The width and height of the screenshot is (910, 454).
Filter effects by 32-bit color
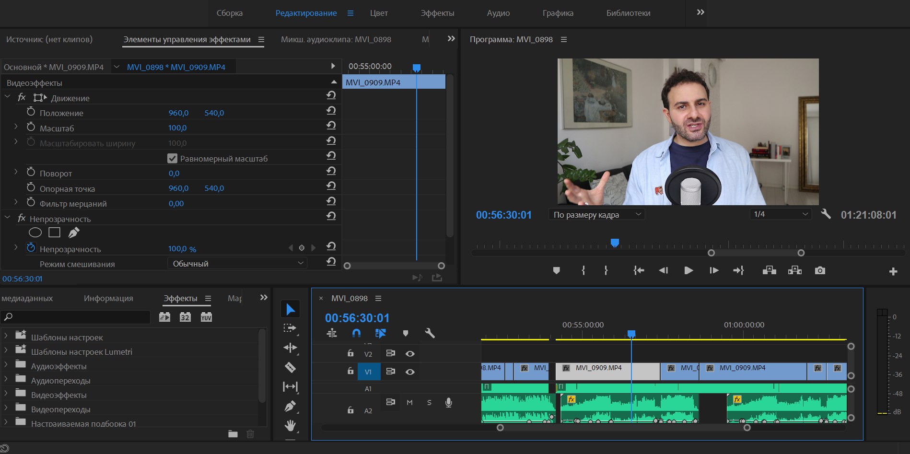coord(185,317)
